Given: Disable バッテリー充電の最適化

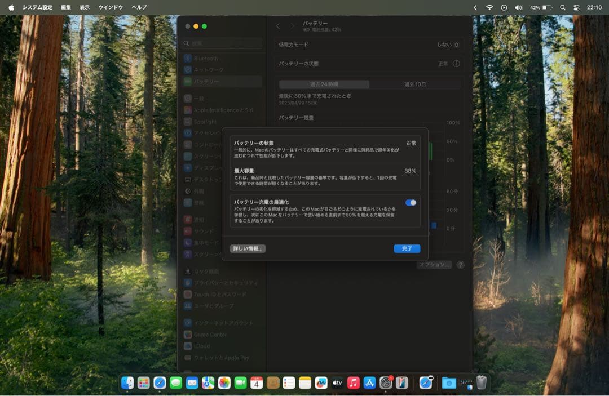Looking at the screenshot, I should coord(409,202).
